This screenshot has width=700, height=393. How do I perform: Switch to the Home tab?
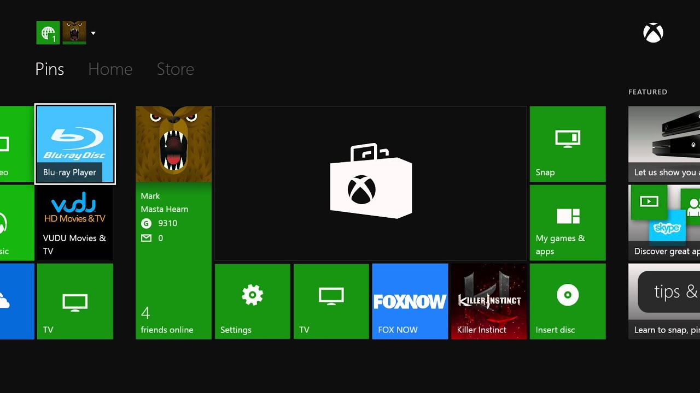[110, 69]
